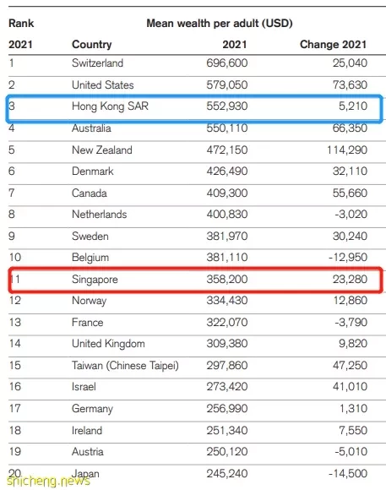Click rank number 16 beside Israel
The width and height of the screenshot is (386, 490).
[14, 387]
